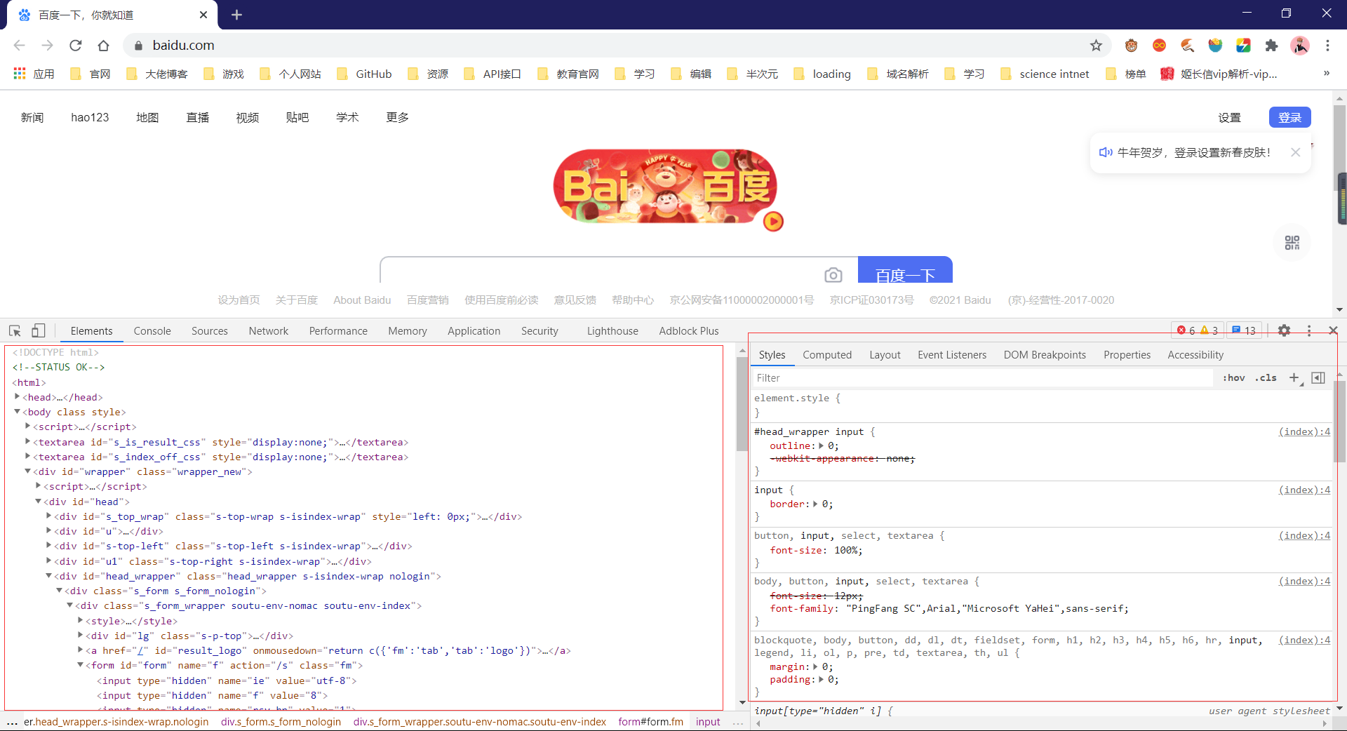Open the Accessibility pane tab

tap(1195, 355)
